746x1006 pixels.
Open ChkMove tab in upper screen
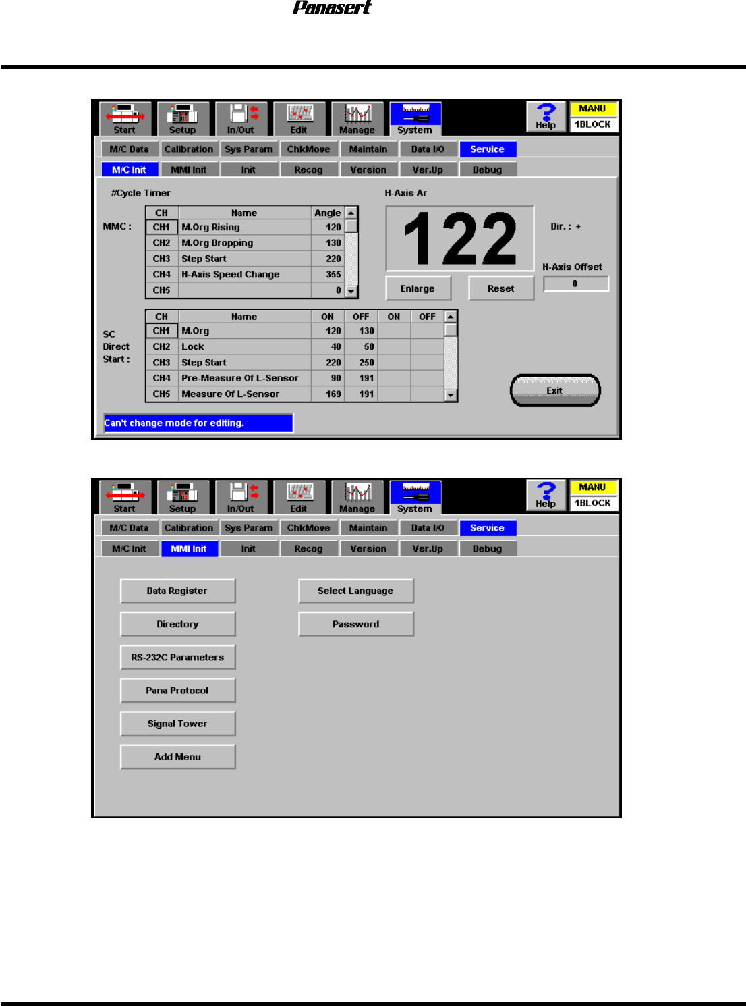coord(309,149)
